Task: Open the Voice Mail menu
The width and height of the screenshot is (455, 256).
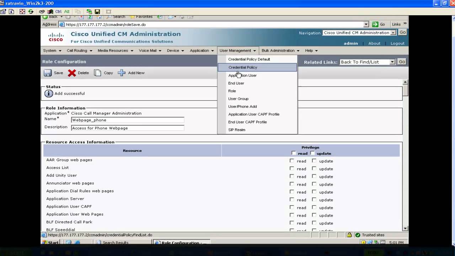Action: (150, 50)
